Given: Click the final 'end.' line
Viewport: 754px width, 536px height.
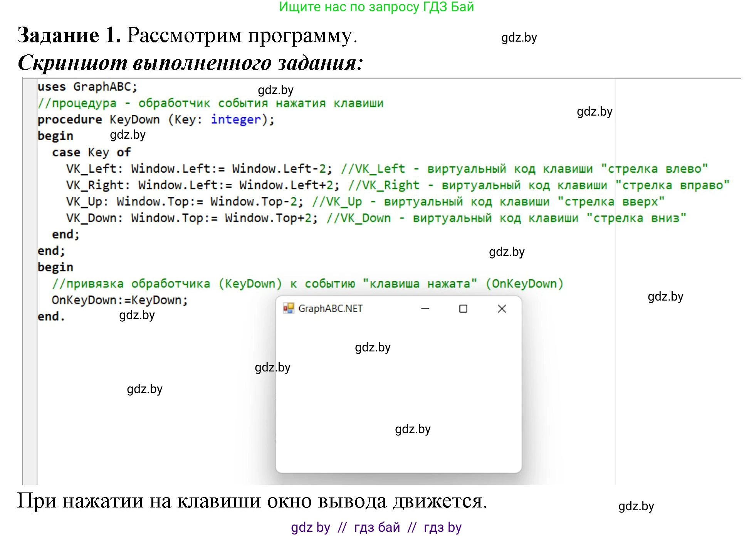Looking at the screenshot, I should point(51,316).
